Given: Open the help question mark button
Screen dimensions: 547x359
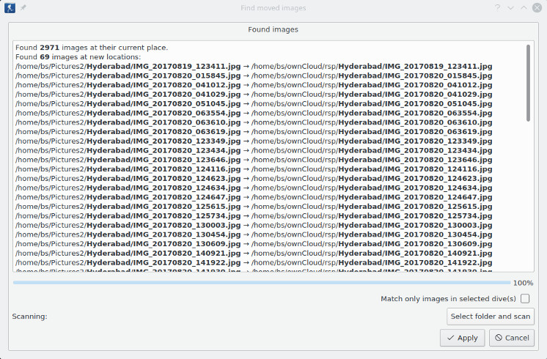Looking at the screenshot, I should 497,7.
